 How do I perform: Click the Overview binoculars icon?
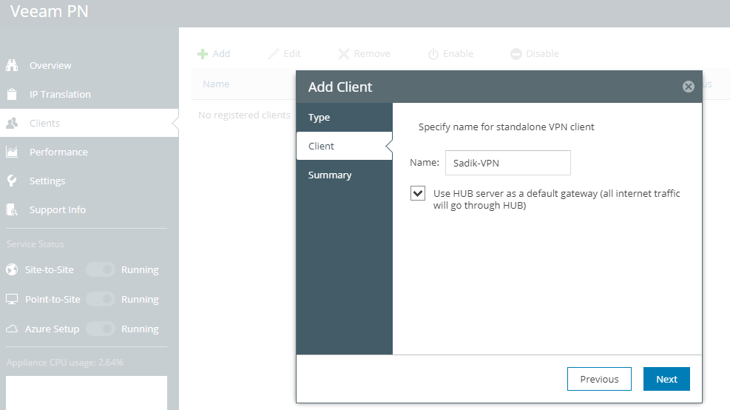pos(12,65)
